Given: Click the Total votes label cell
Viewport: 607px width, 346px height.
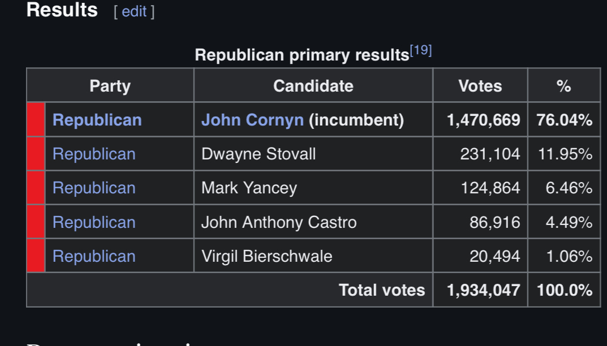Looking at the screenshot, I should pos(381,290).
